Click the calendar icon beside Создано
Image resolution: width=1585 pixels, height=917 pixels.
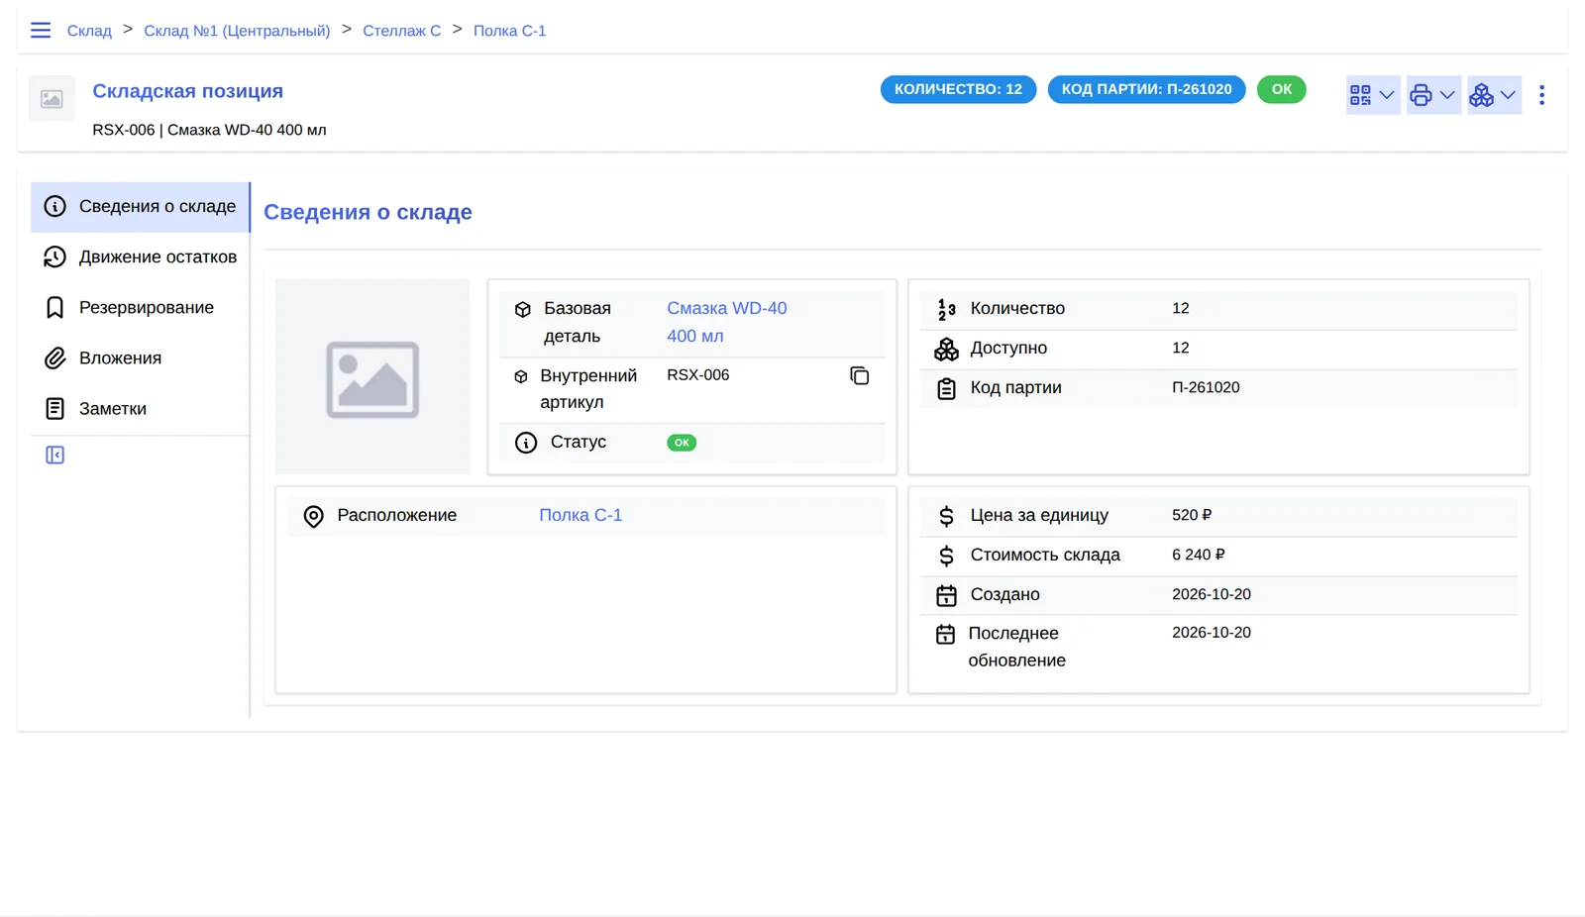(946, 595)
